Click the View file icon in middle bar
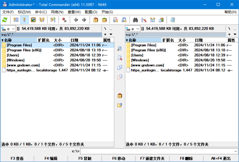 [119, 49]
